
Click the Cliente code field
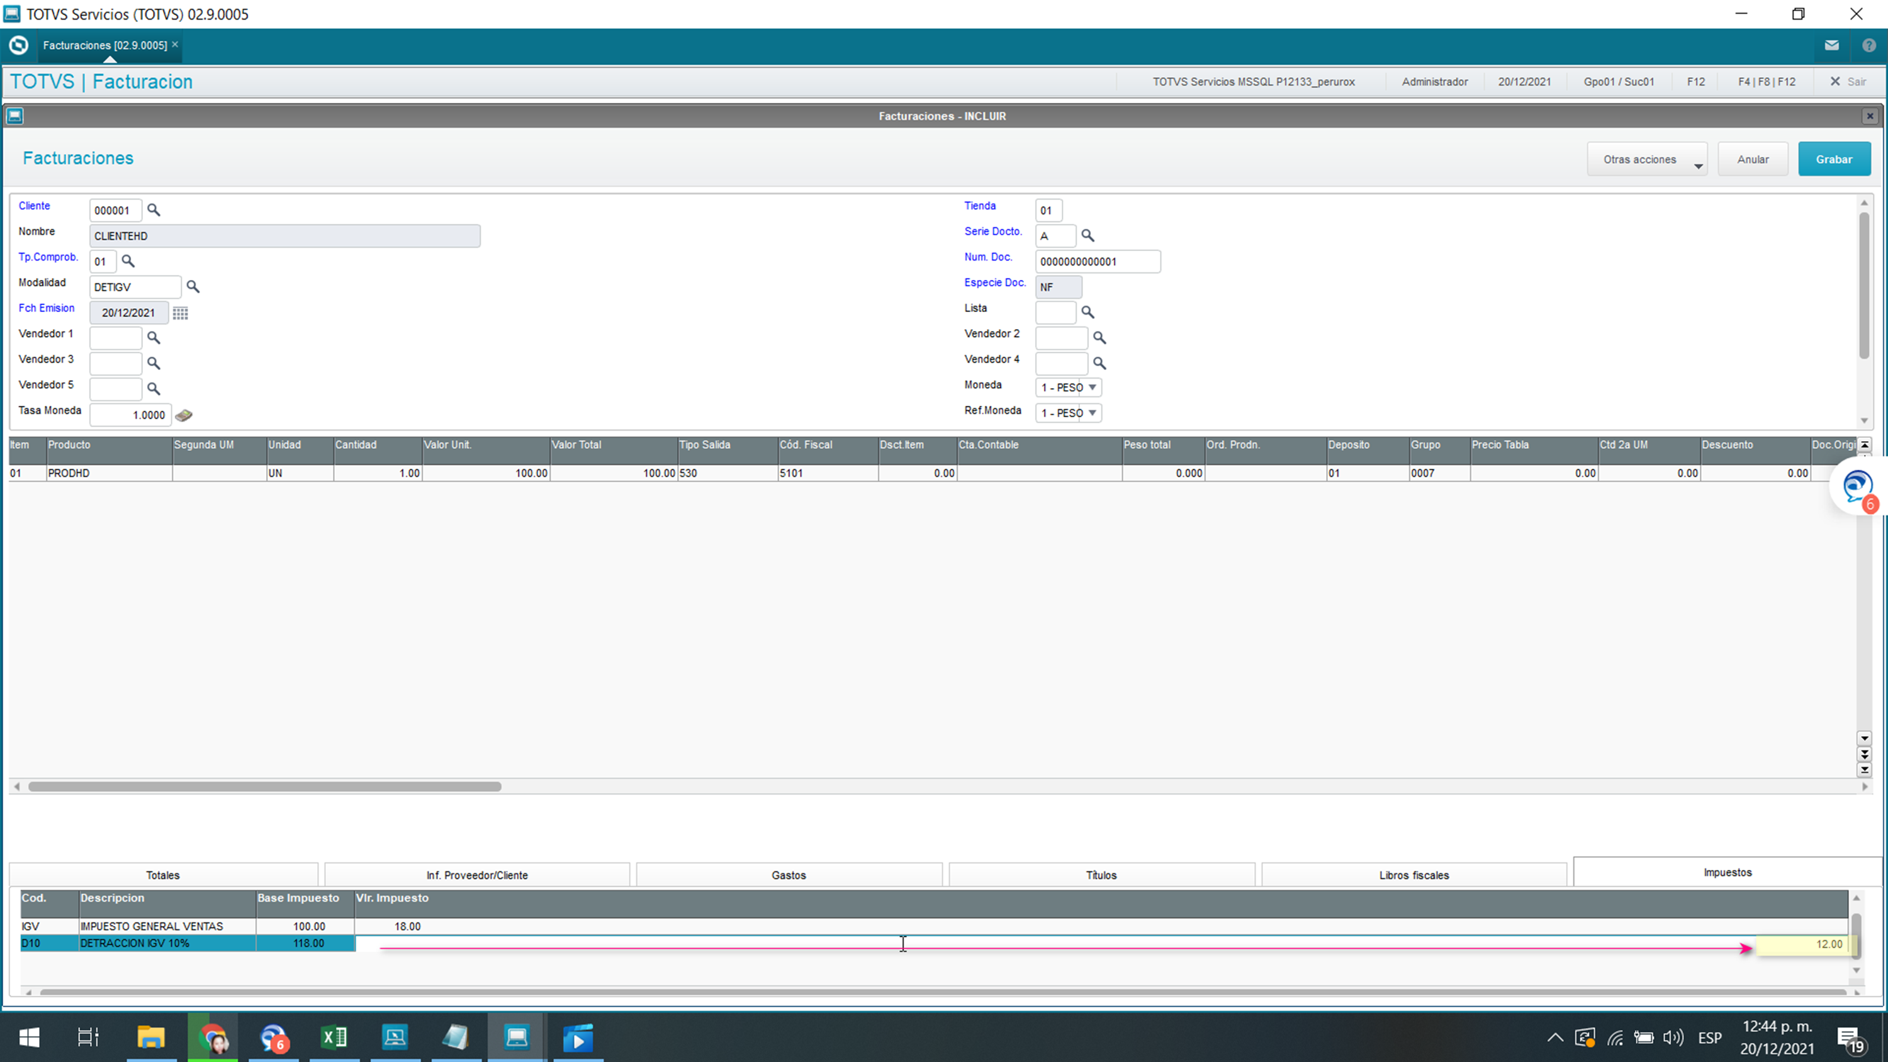[116, 210]
